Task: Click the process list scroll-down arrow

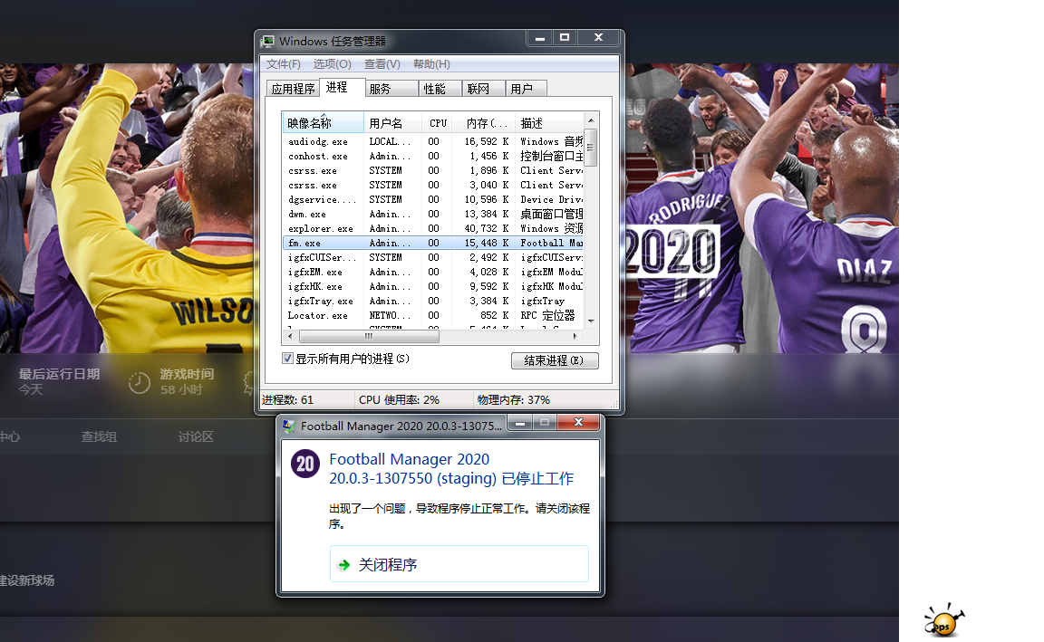Action: [x=591, y=321]
